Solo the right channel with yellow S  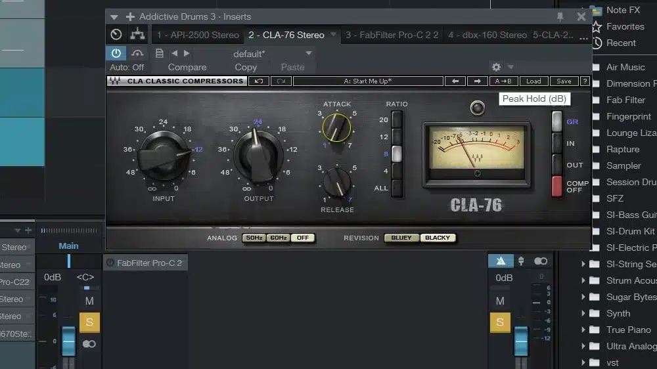tap(500, 322)
